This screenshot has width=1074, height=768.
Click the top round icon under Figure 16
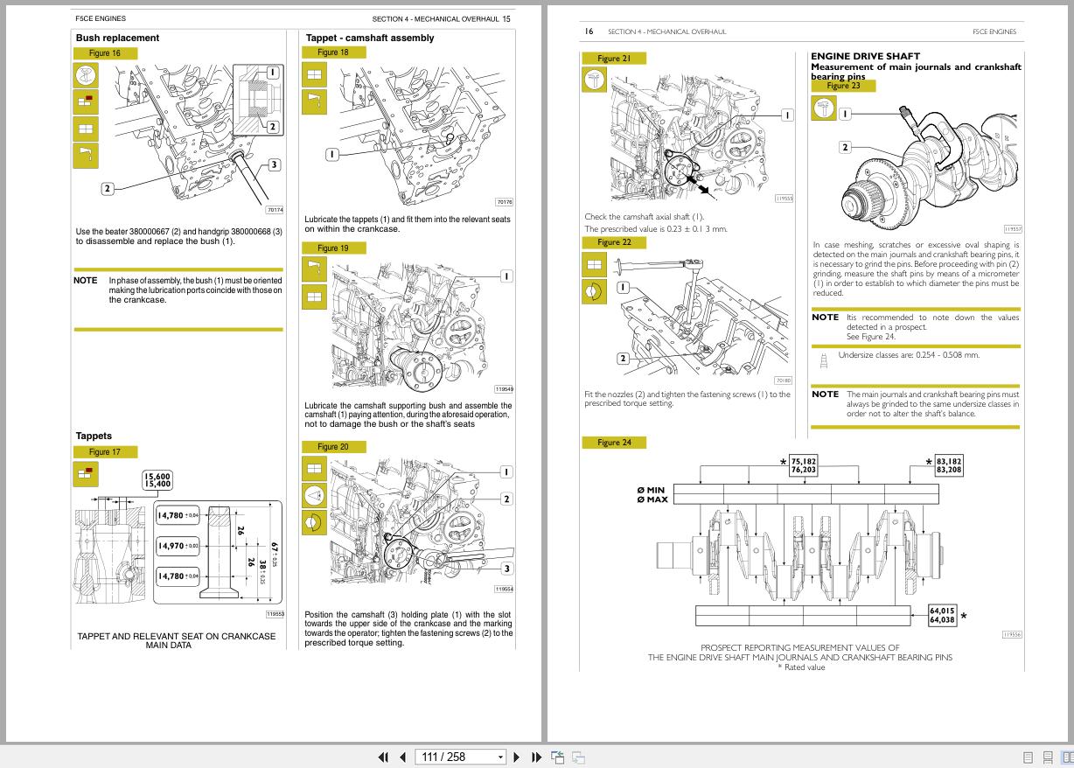[86, 74]
